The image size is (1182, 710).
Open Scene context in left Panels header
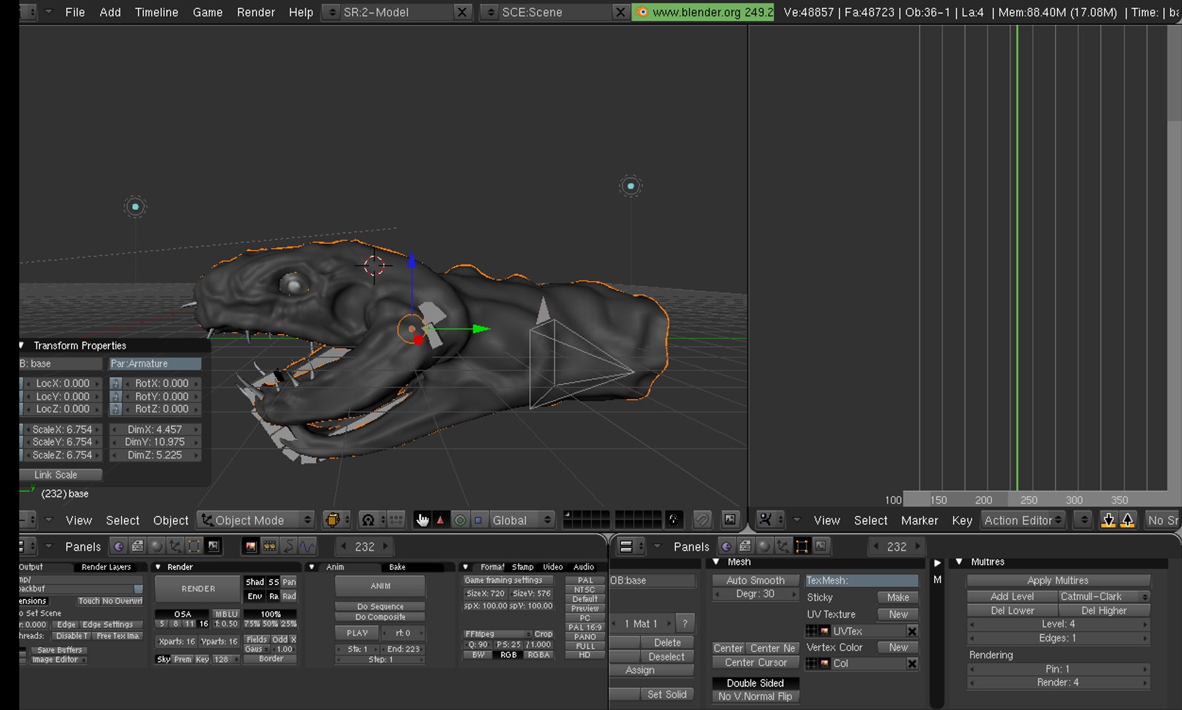213,546
